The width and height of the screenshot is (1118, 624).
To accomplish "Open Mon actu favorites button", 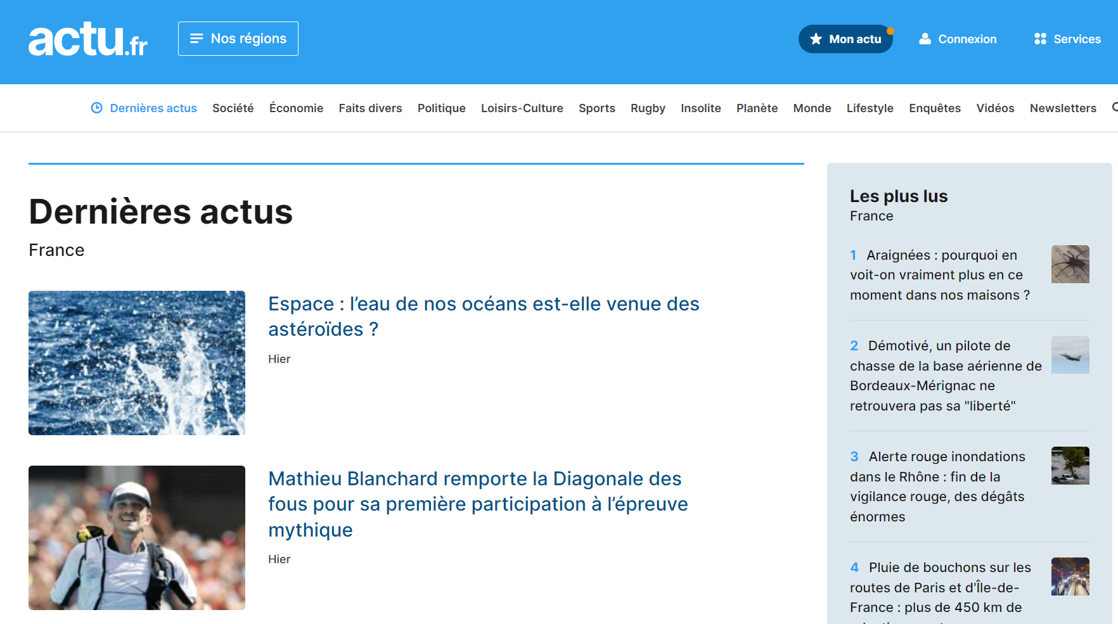I will (x=845, y=39).
